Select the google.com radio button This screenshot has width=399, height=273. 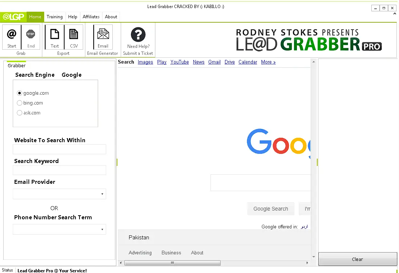(19, 93)
